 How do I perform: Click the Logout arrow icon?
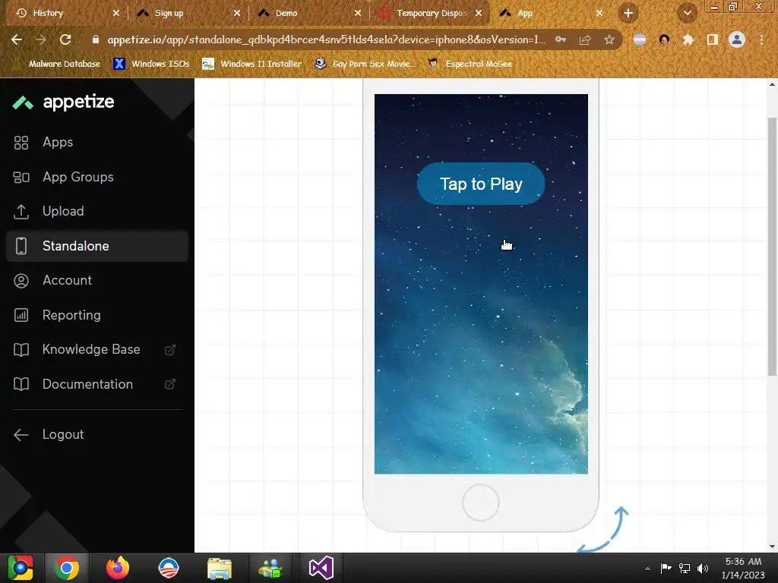coord(21,435)
